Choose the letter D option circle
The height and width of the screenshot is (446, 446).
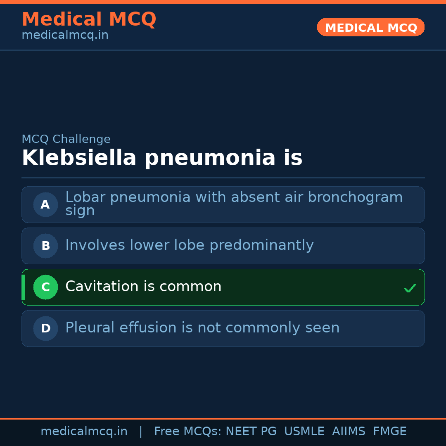click(x=45, y=328)
